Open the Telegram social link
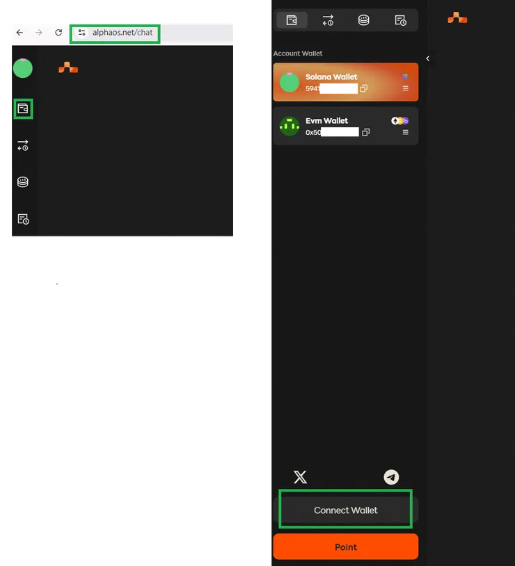This screenshot has height=566, width=515. pos(391,477)
